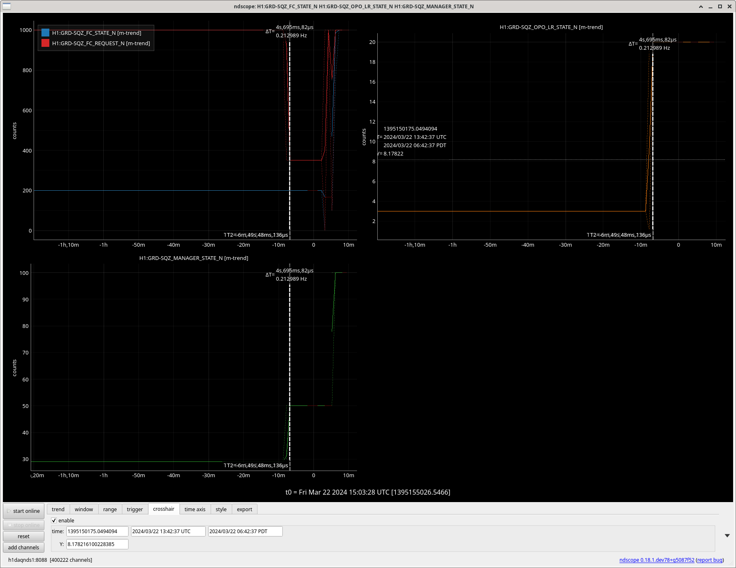Click the crosshair Y value field
The height and width of the screenshot is (568, 736).
click(x=97, y=544)
